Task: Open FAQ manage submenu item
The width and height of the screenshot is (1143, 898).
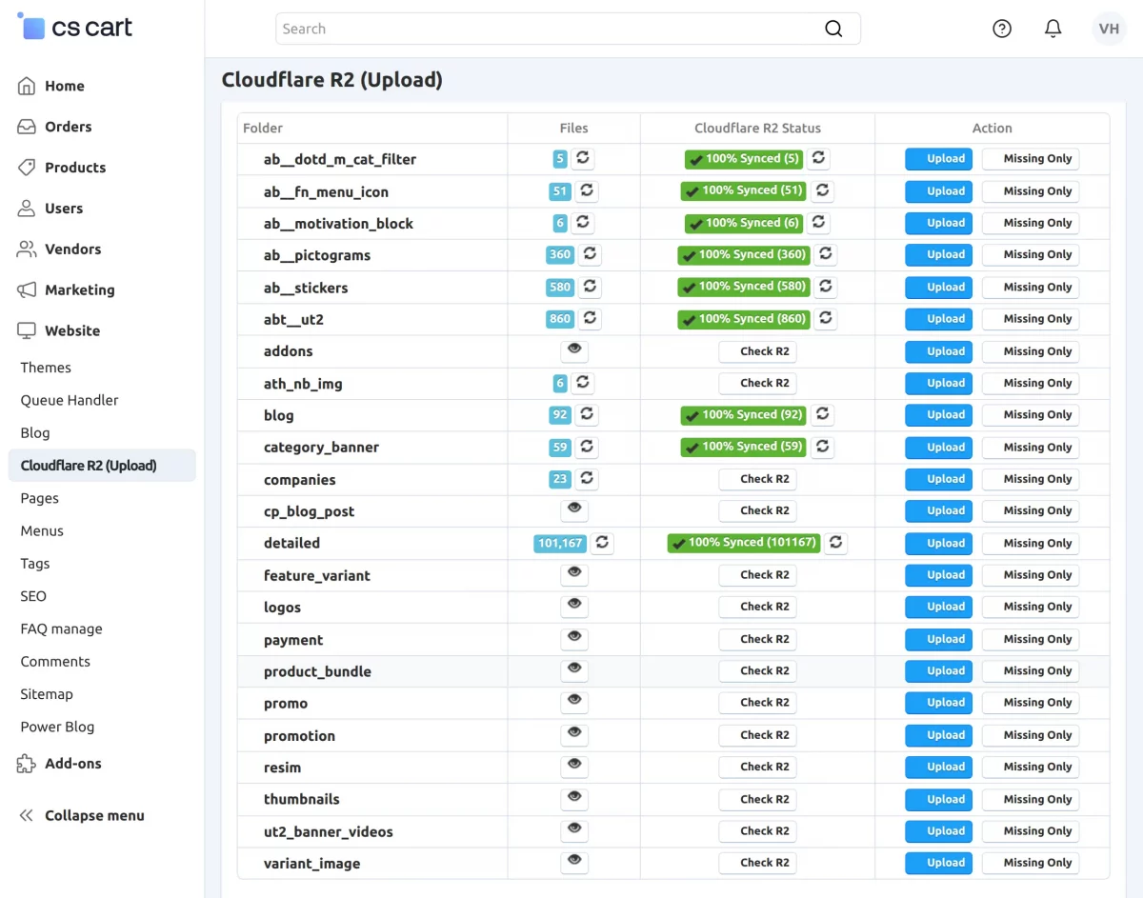Action: point(61,629)
